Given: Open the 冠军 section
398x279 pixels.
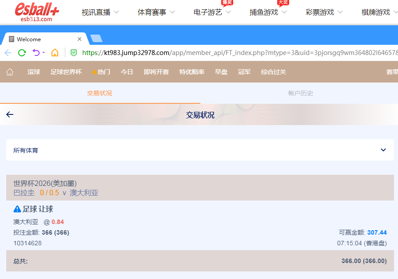Looking at the screenshot, I should click(x=244, y=72).
